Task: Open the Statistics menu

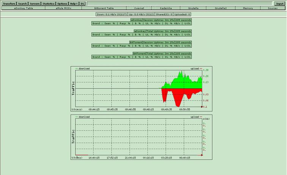Action: pyautogui.click(x=49, y=3)
